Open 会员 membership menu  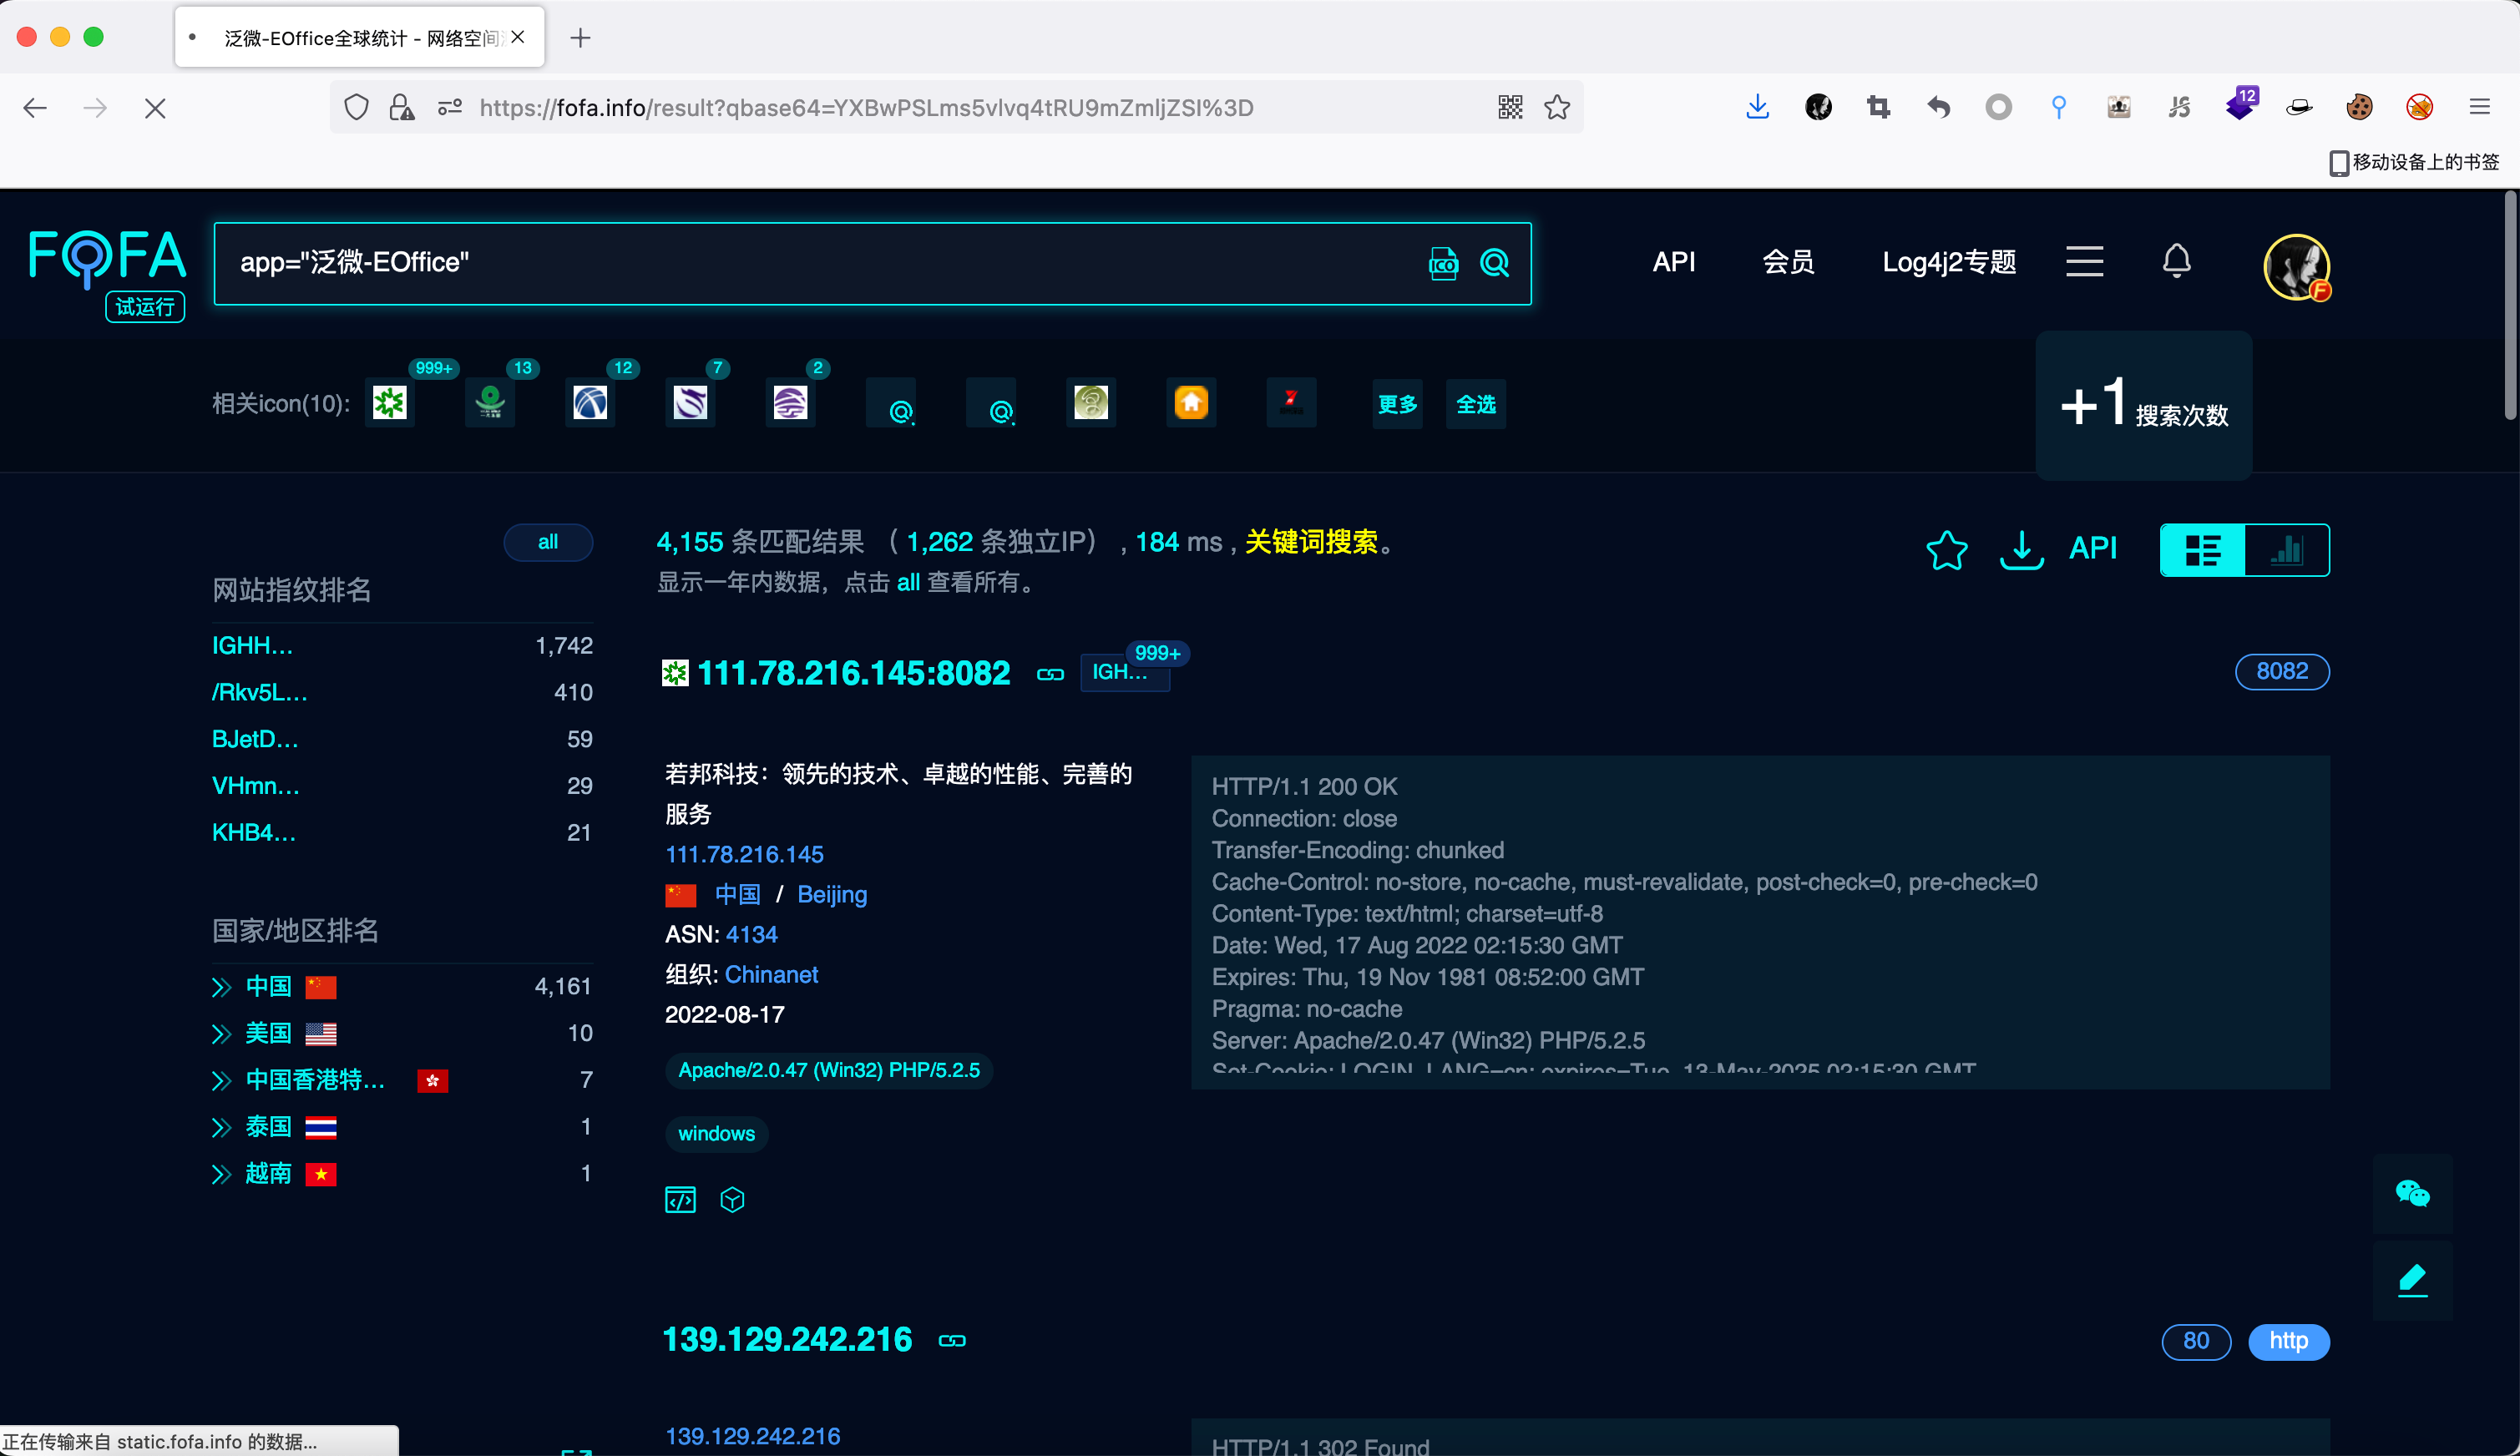(1787, 262)
